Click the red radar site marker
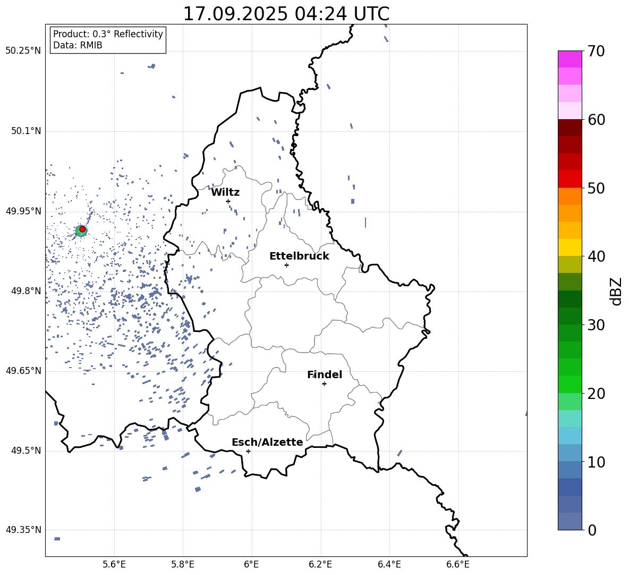 click(x=82, y=229)
